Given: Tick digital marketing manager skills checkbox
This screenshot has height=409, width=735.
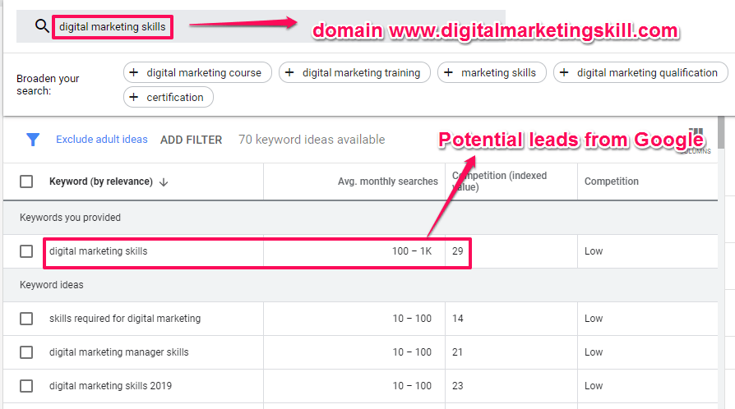Looking at the screenshot, I should [x=26, y=352].
